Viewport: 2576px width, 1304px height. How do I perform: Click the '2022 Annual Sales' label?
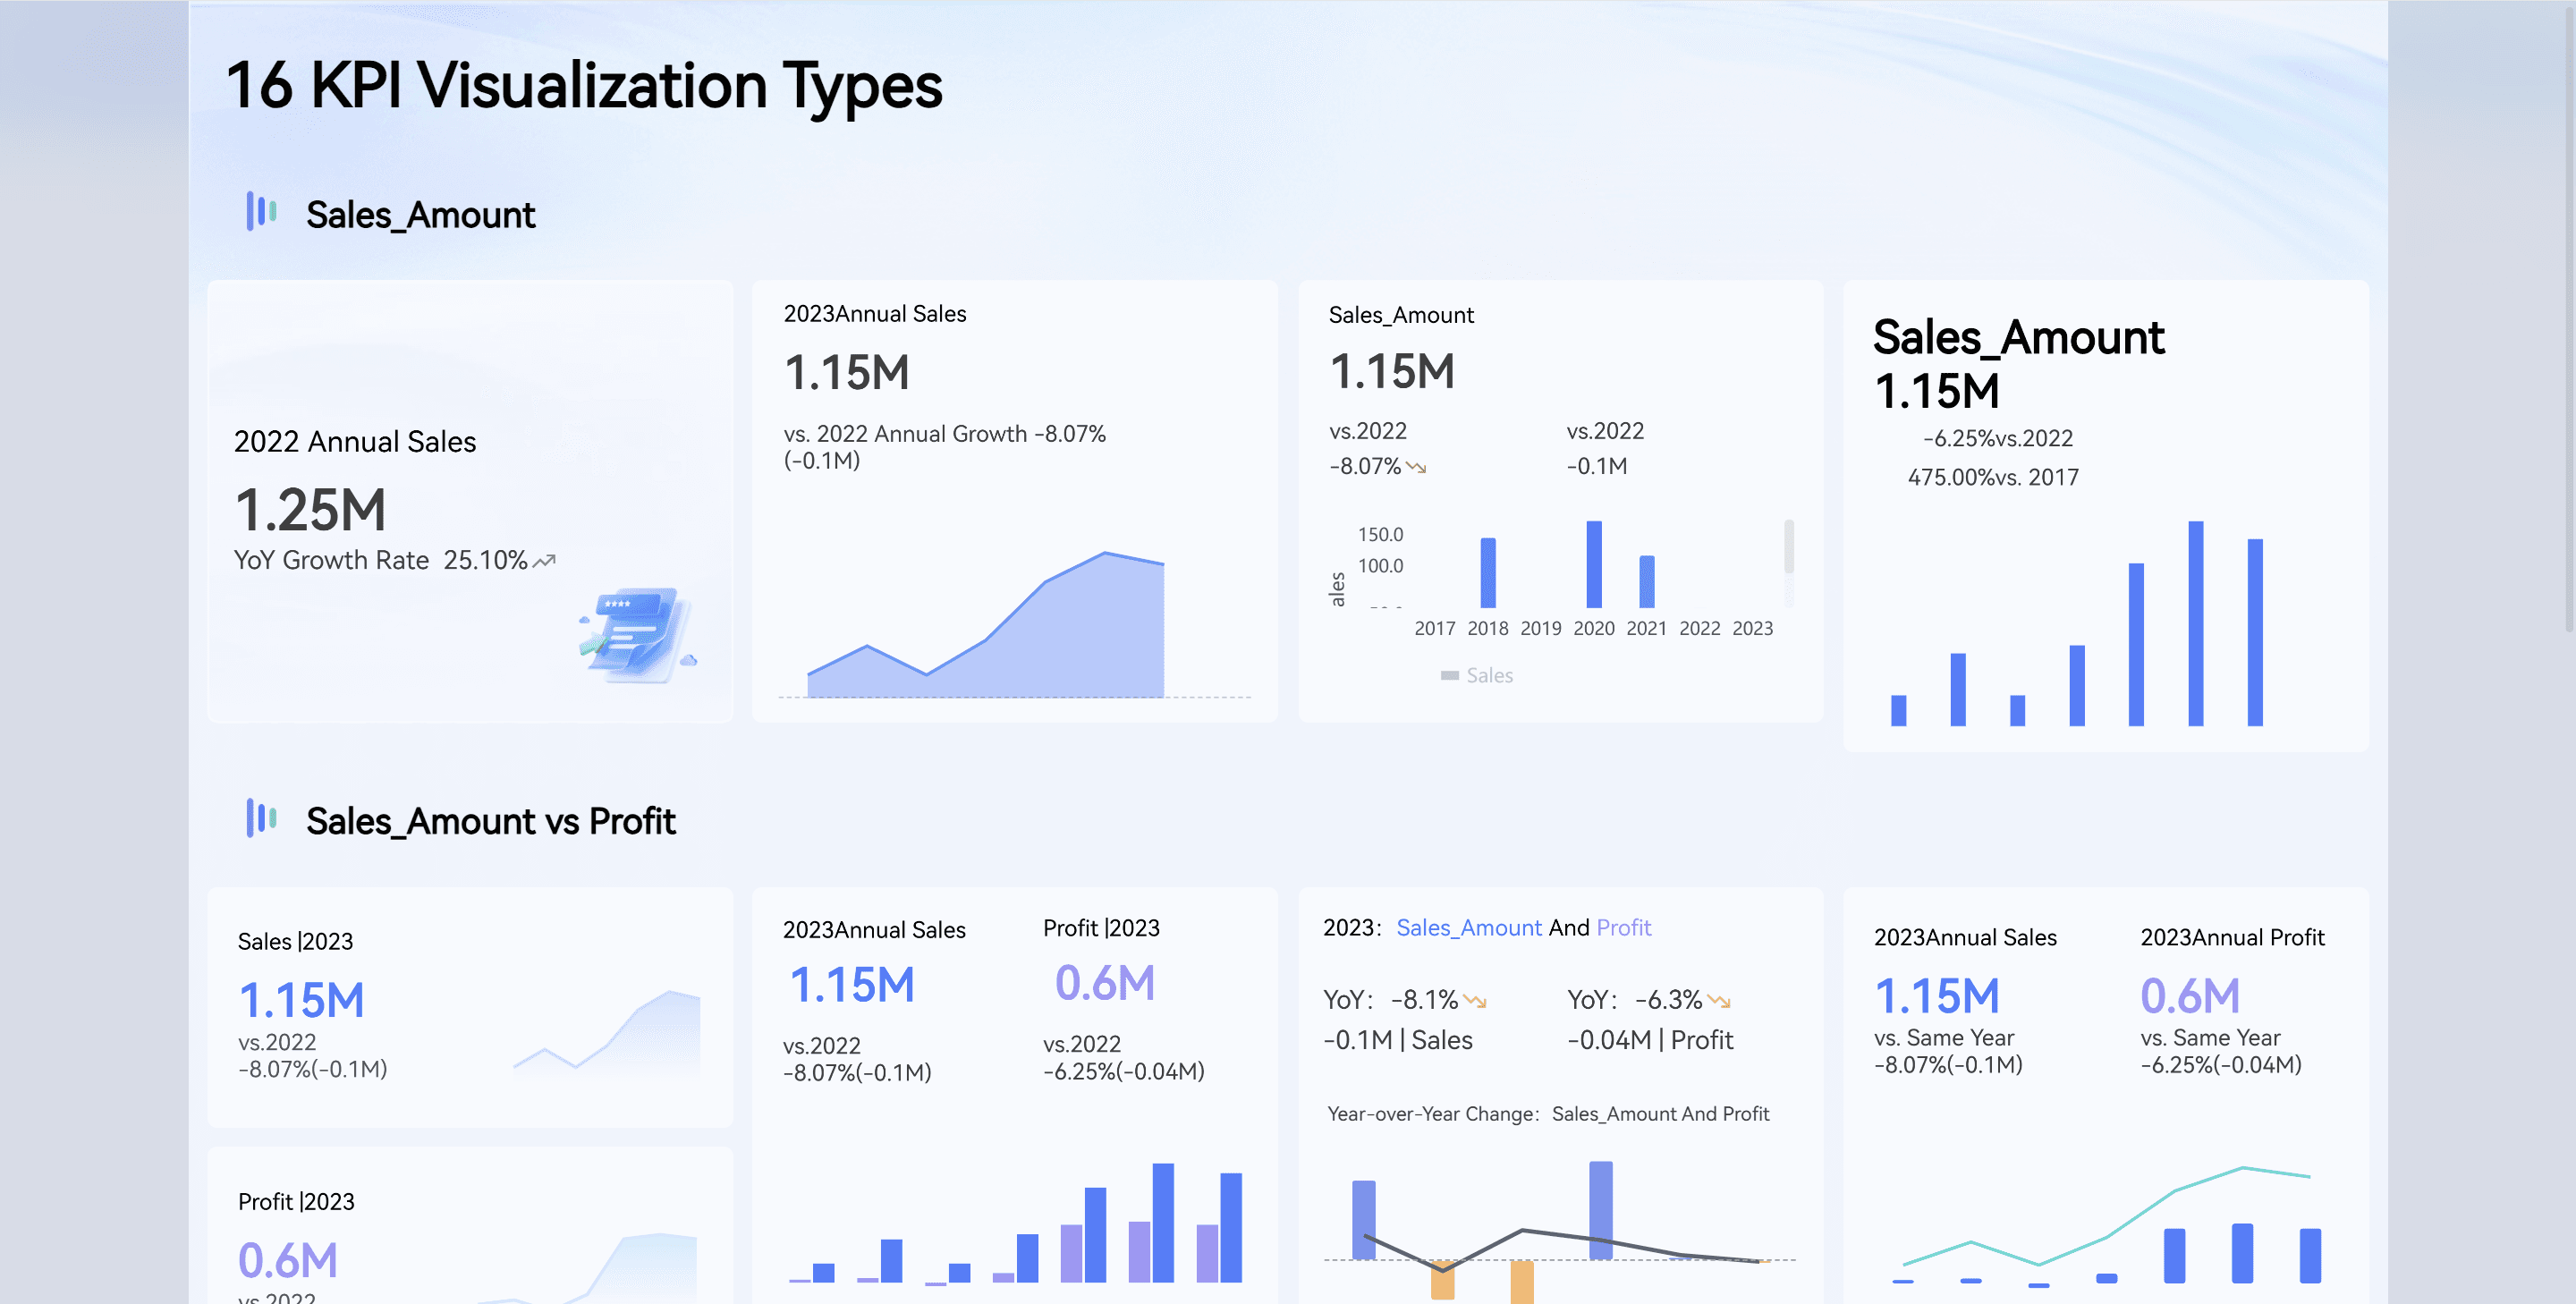coord(355,442)
